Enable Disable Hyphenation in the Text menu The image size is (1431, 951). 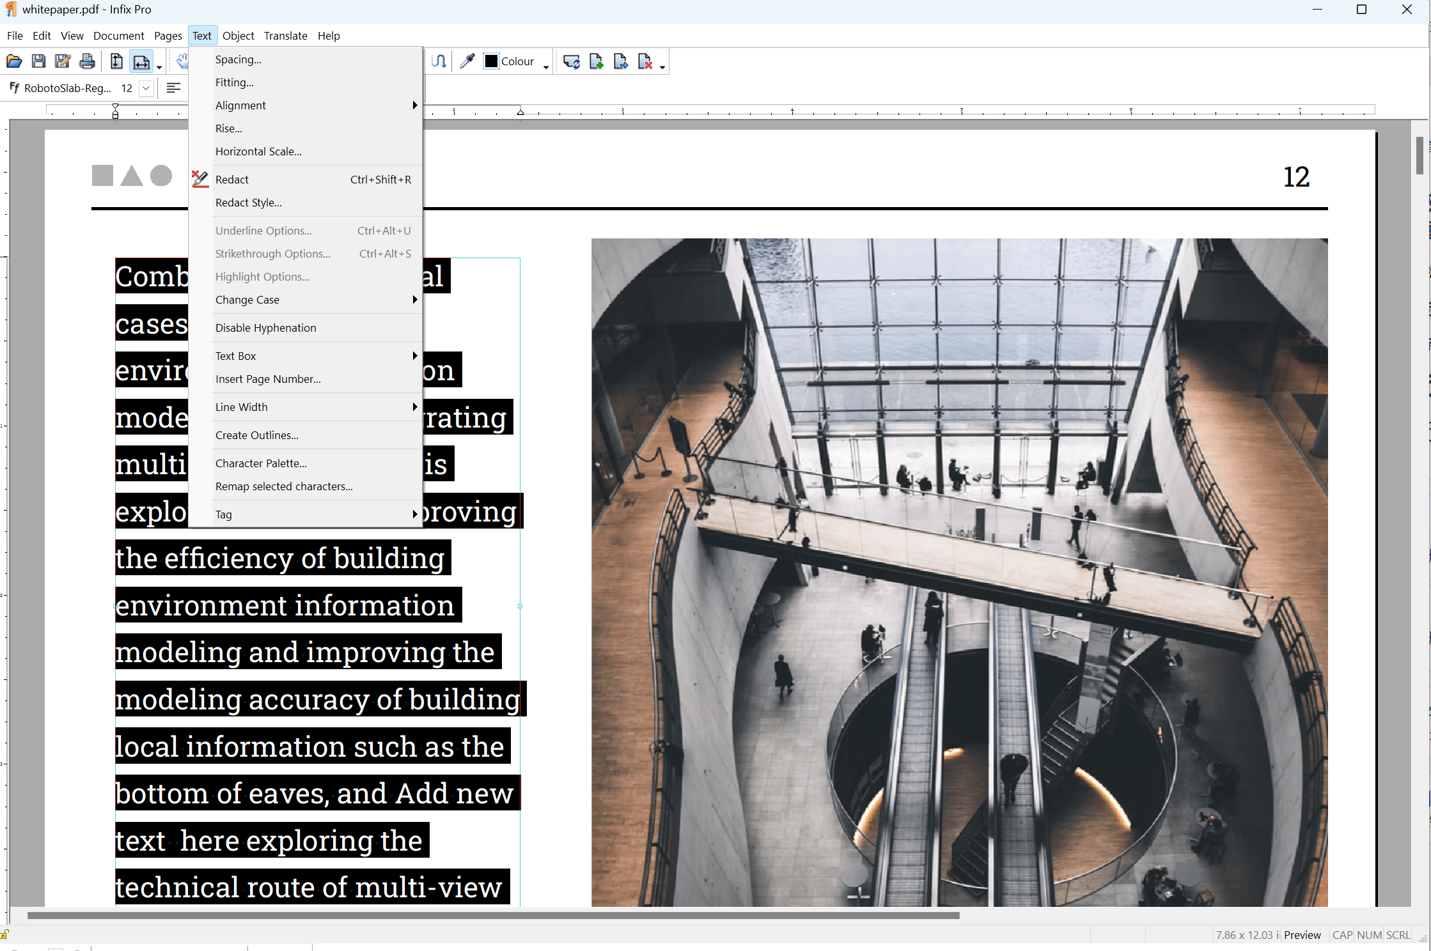[x=265, y=327]
